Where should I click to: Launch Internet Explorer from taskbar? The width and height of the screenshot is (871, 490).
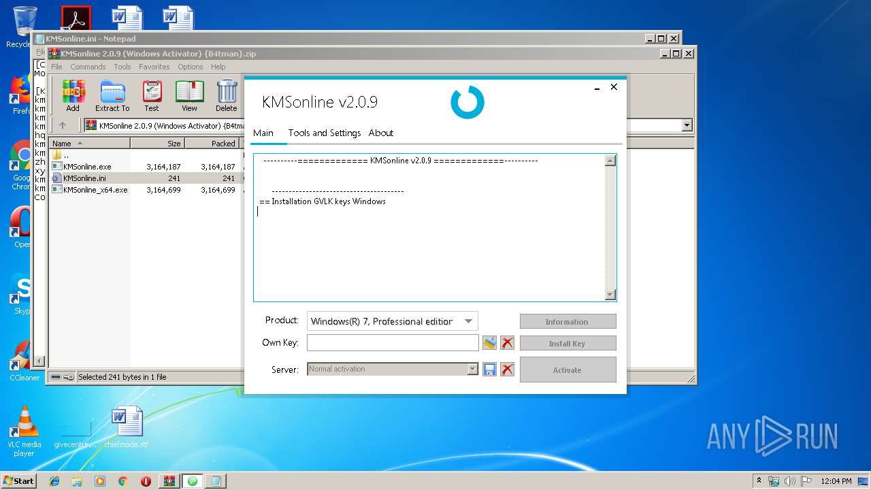coord(54,481)
